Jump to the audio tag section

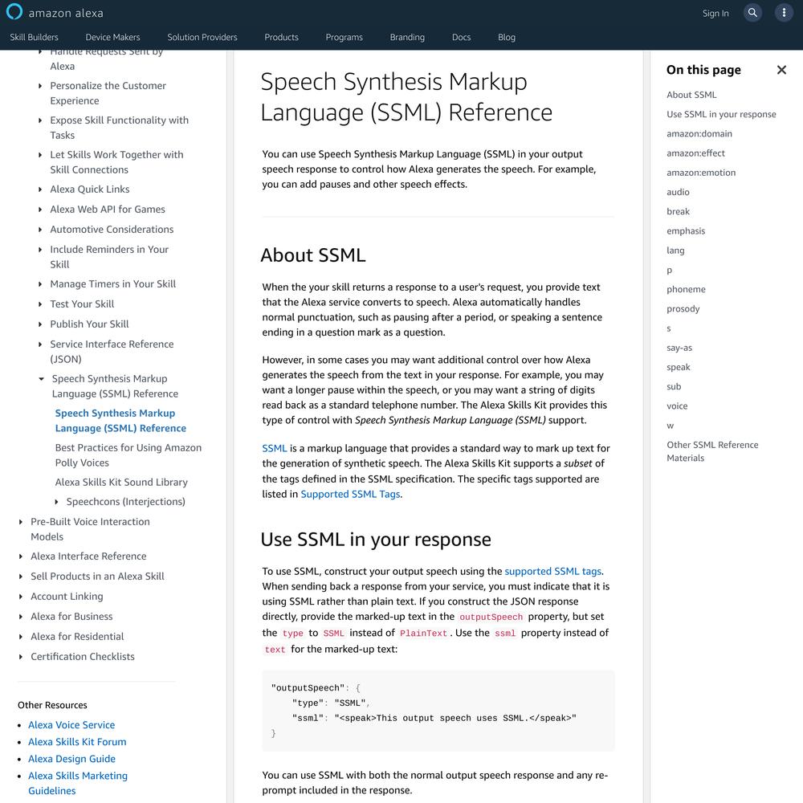(678, 192)
